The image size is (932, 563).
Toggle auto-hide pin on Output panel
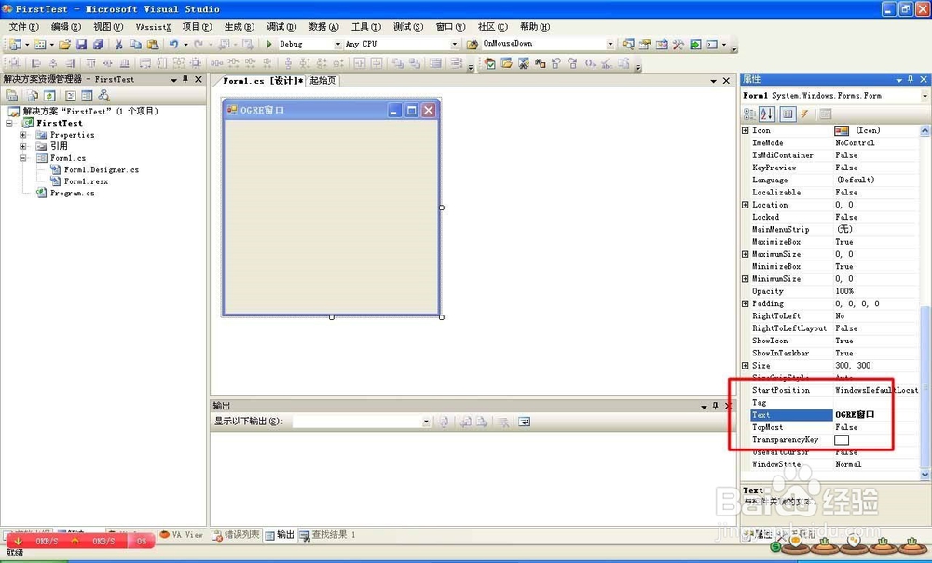coord(716,406)
